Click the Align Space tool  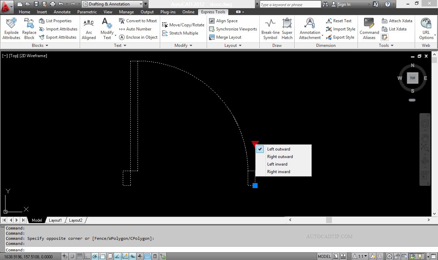point(223,21)
